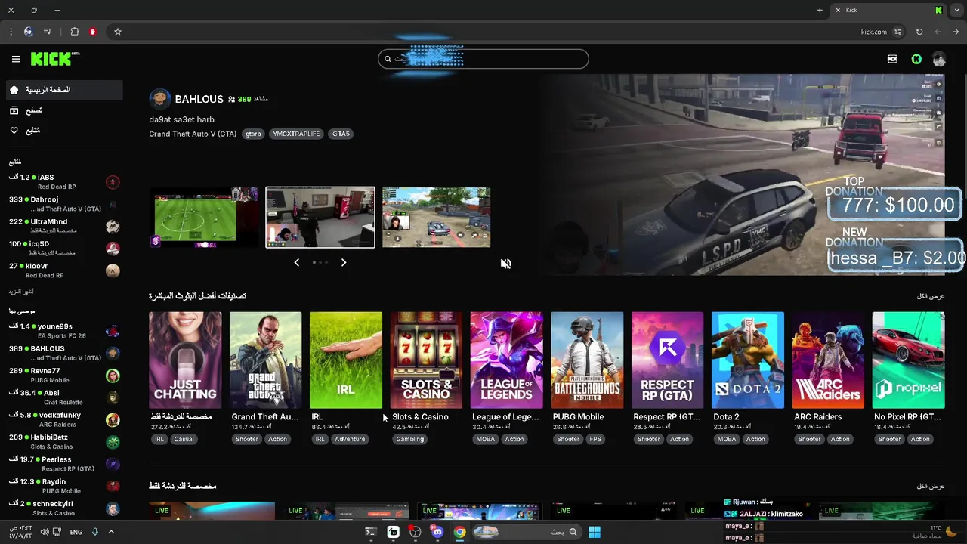Click the taskbar microphone icon
The image size is (967, 544).
pyautogui.click(x=95, y=532)
